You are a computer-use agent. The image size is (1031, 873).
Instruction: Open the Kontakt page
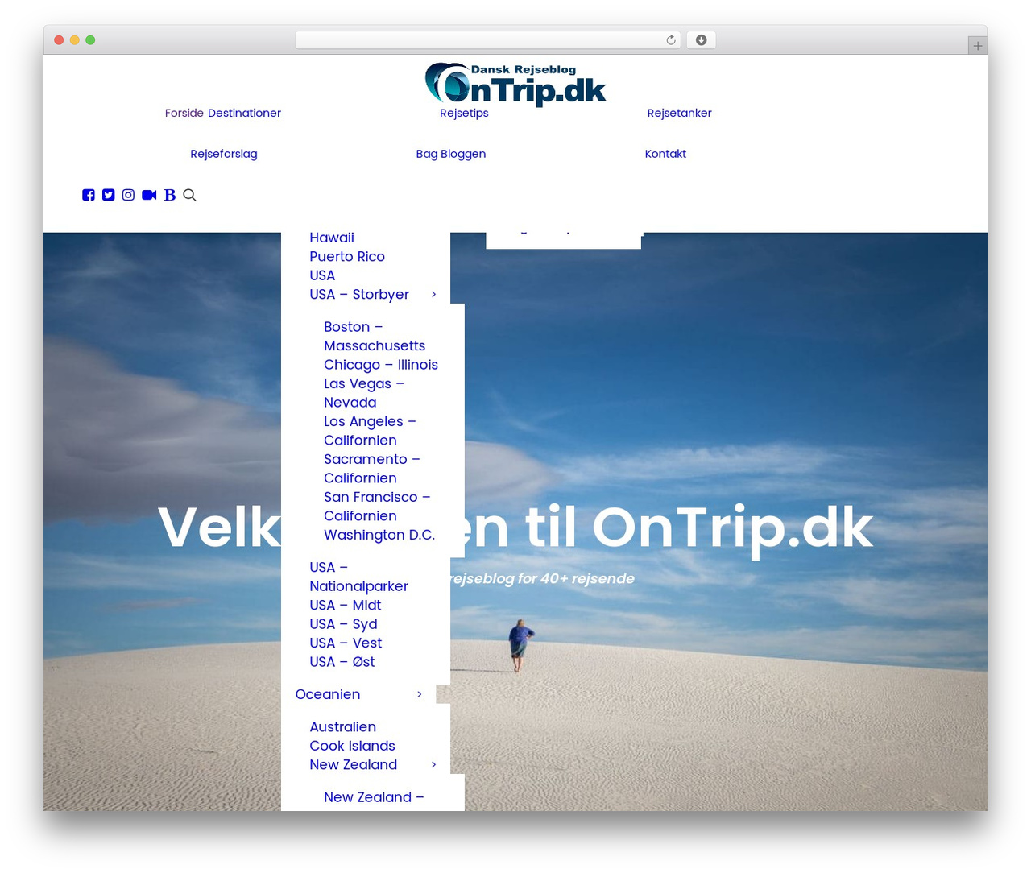[665, 154]
